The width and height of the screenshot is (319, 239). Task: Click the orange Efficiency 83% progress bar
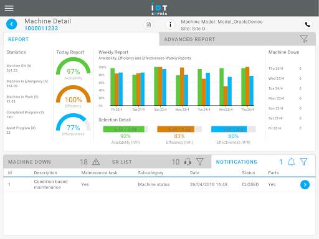point(179,129)
